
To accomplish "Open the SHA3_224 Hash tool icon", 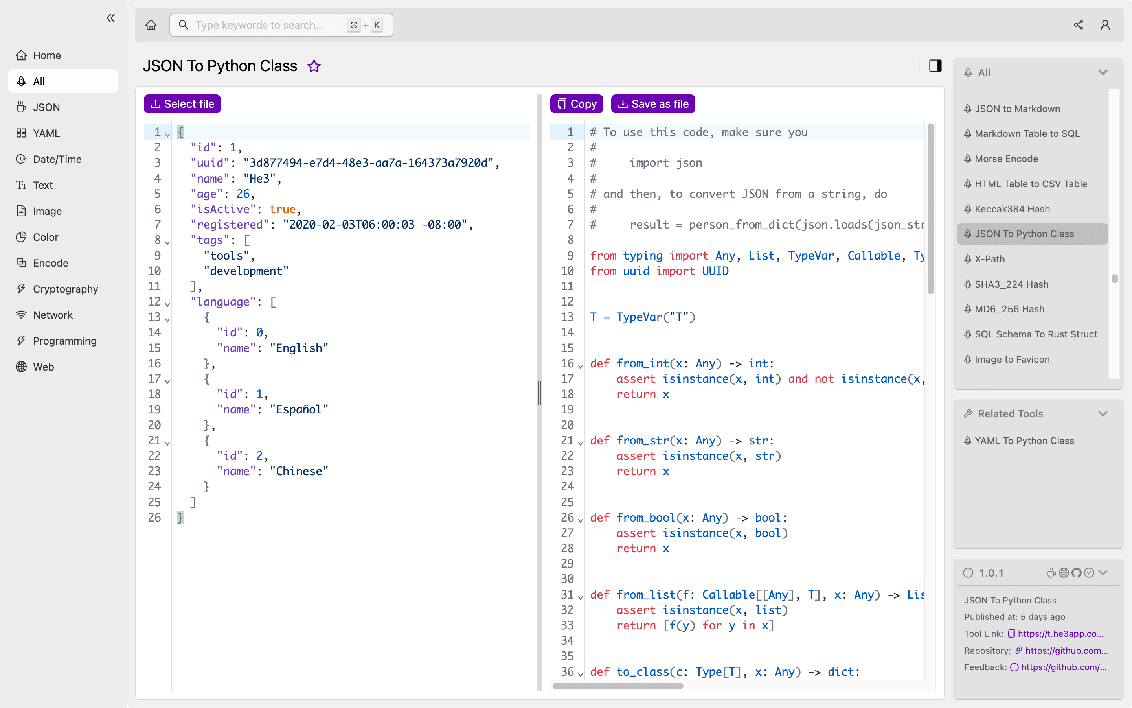I will pyautogui.click(x=967, y=284).
